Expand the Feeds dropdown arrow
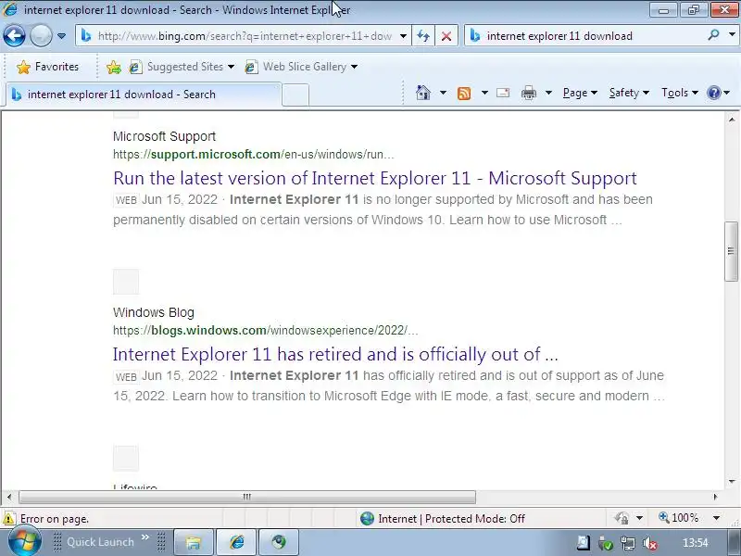741x556 pixels. click(484, 93)
